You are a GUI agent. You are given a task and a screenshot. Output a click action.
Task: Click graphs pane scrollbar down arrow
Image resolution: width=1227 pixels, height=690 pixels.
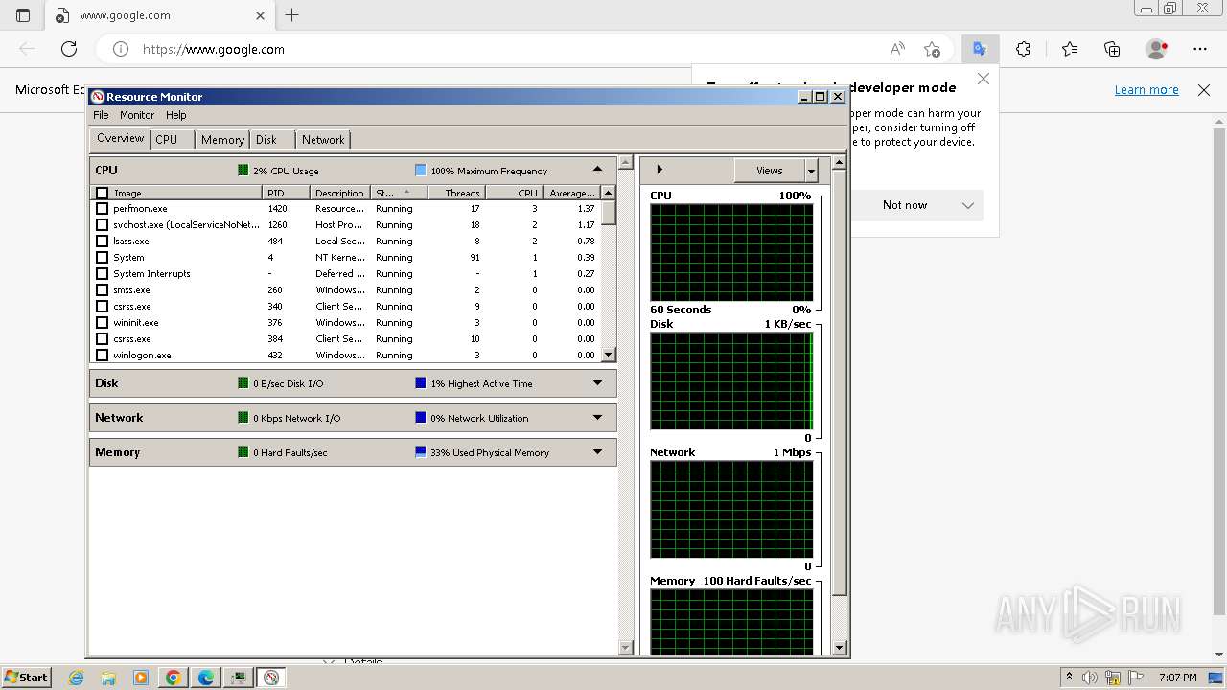pyautogui.click(x=839, y=648)
